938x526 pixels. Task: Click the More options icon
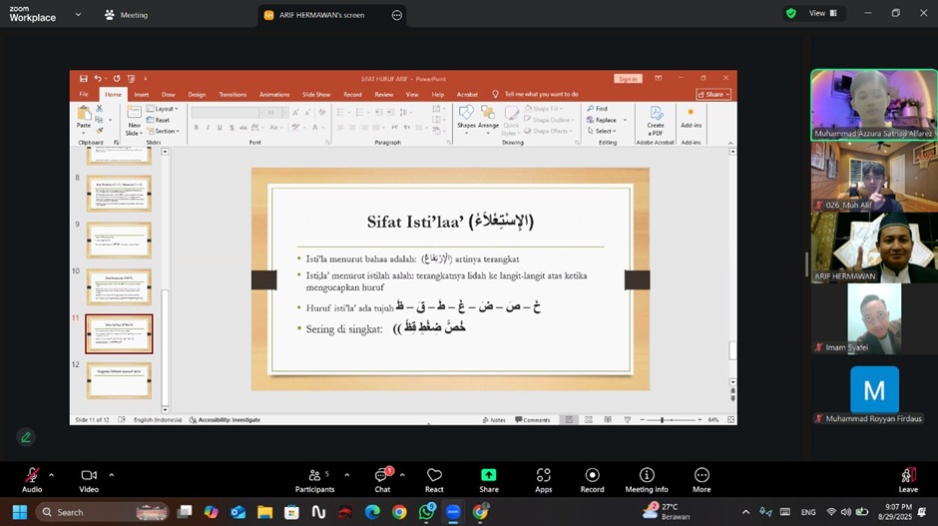[x=702, y=479]
